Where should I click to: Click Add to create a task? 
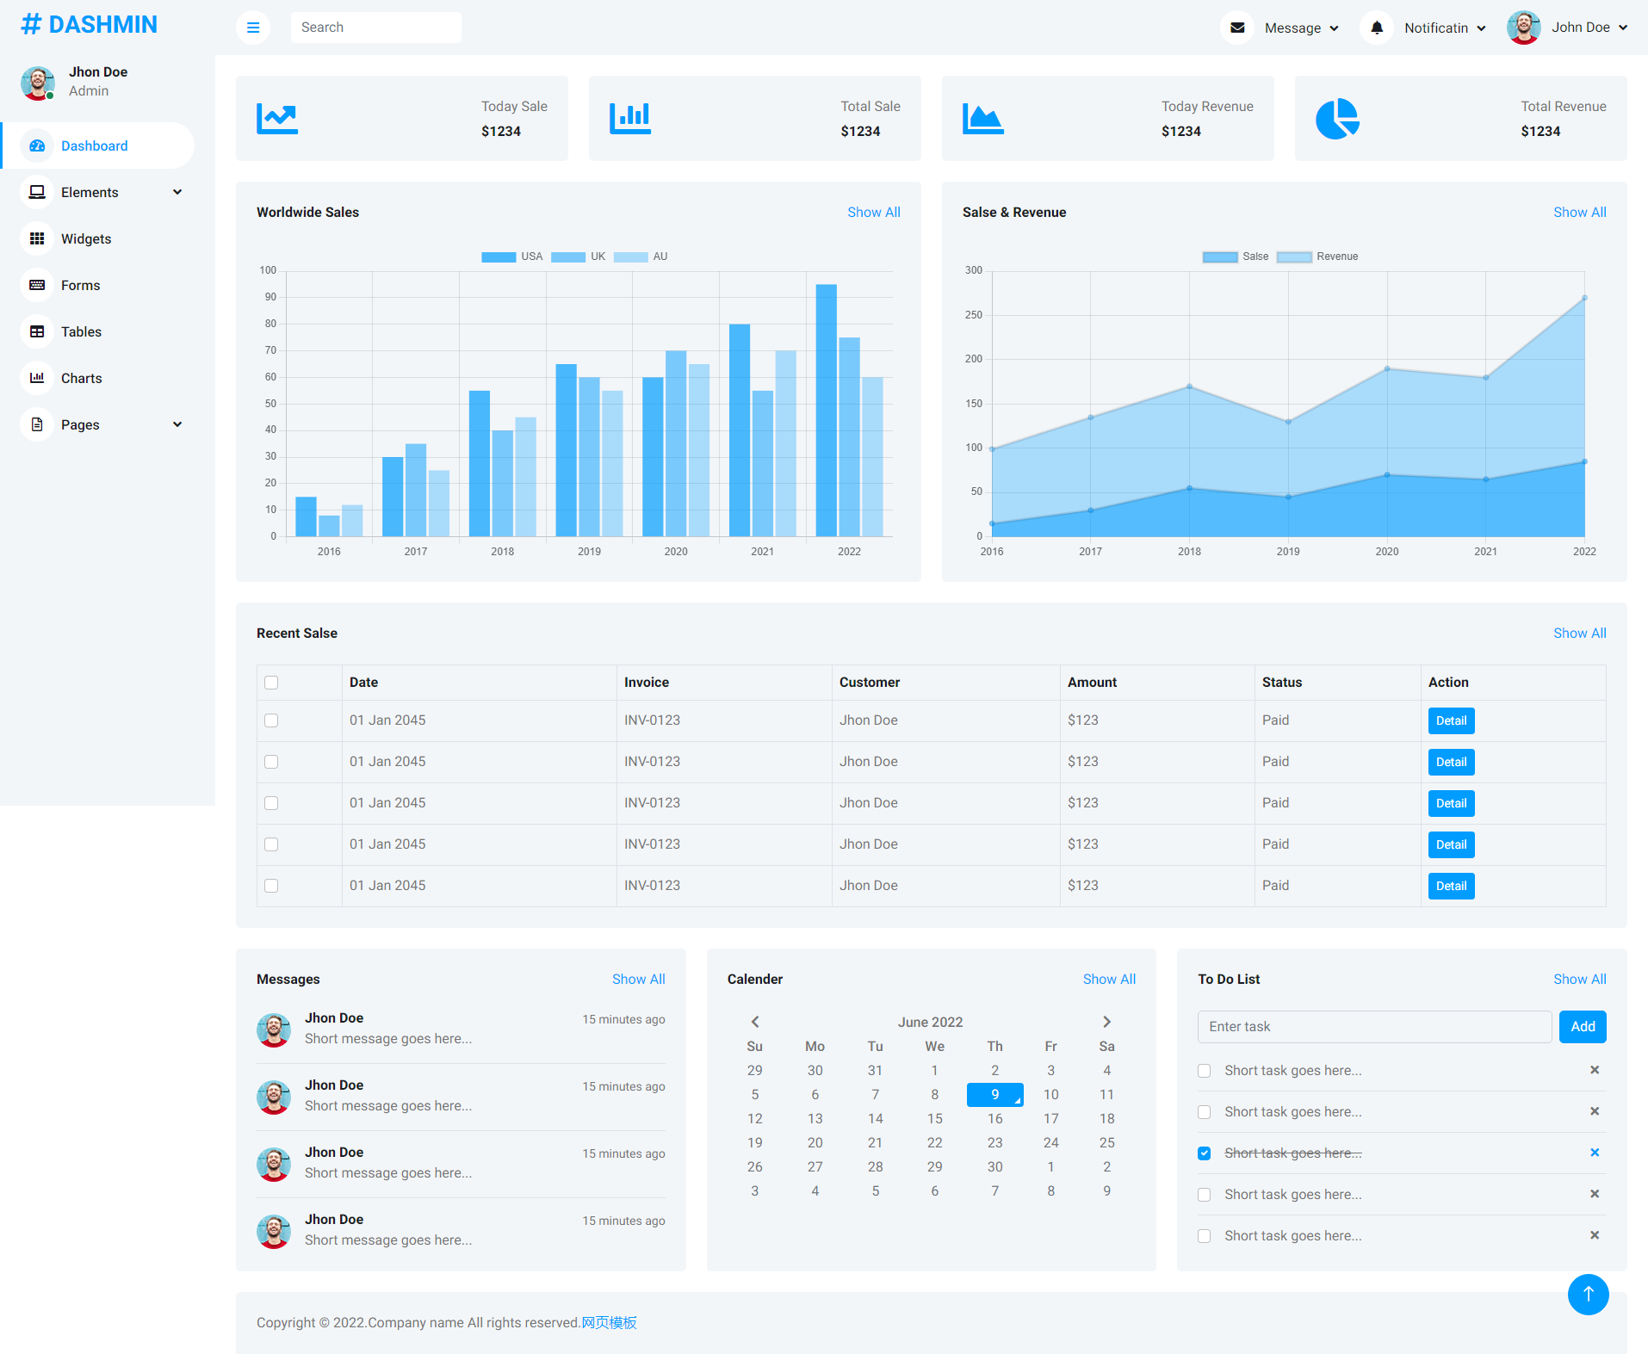tap(1582, 1026)
